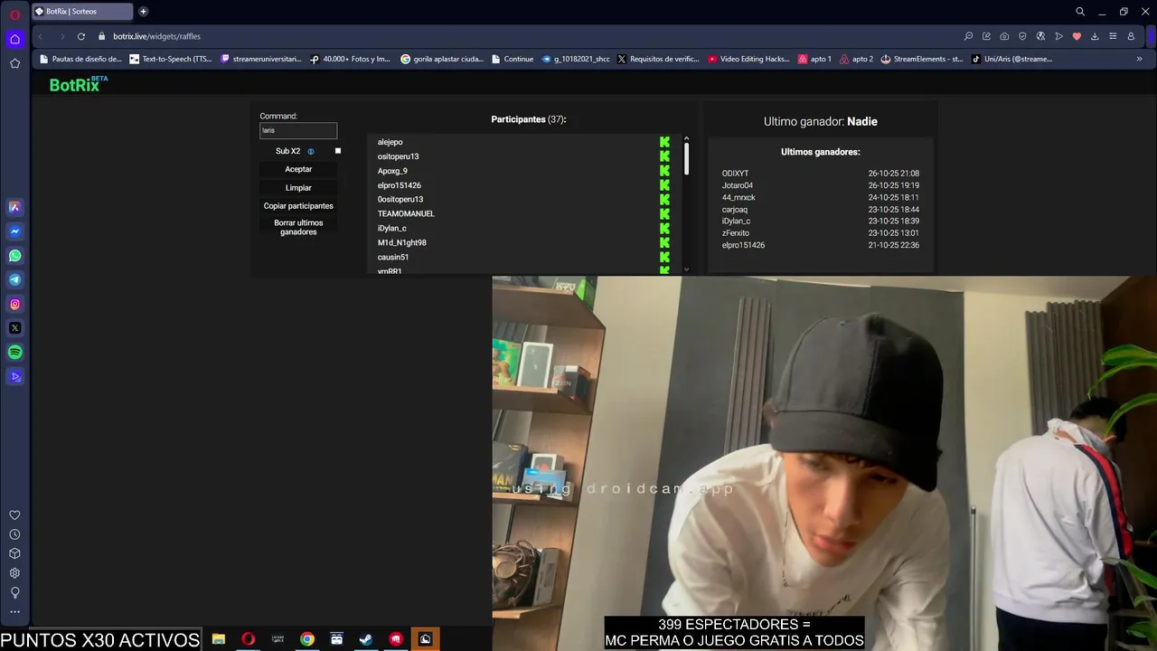1157x651 pixels.
Task: Click past winner 'ODIXYT'
Action: click(736, 174)
